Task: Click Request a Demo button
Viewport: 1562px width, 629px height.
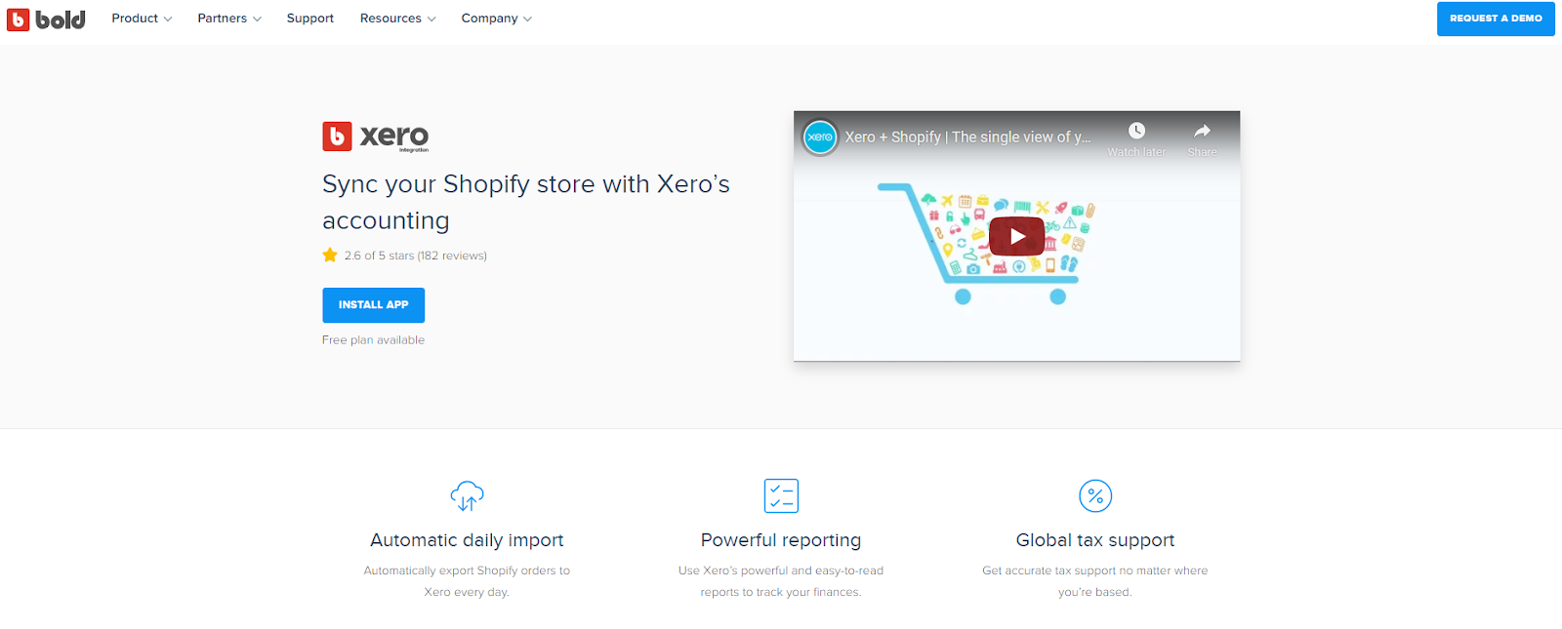Action: pos(1496,19)
